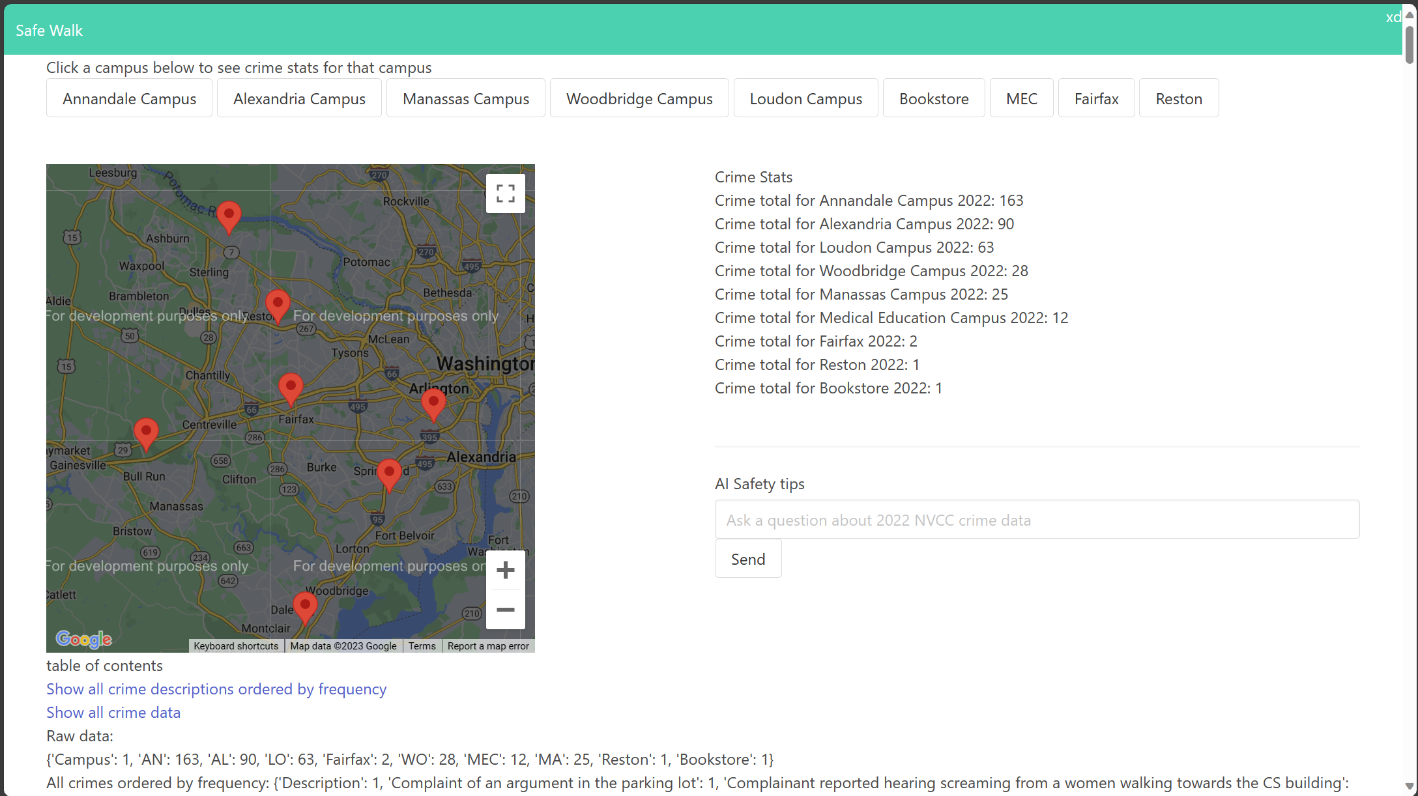Zoom out on the map
The height and width of the screenshot is (796, 1418).
[x=505, y=610]
